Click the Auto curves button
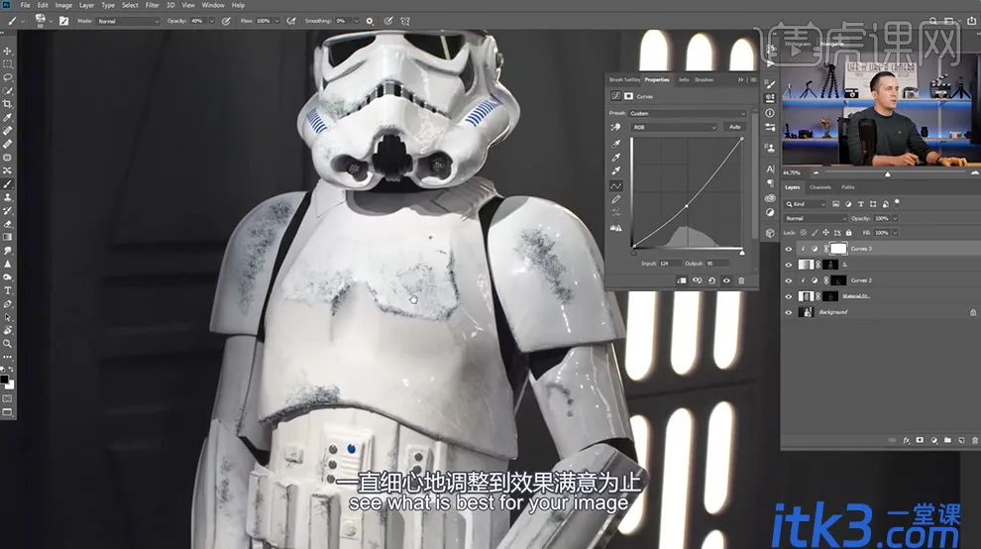 coord(735,127)
